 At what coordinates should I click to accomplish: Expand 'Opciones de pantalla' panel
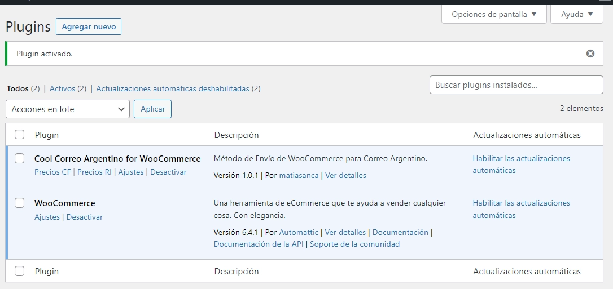coord(494,14)
